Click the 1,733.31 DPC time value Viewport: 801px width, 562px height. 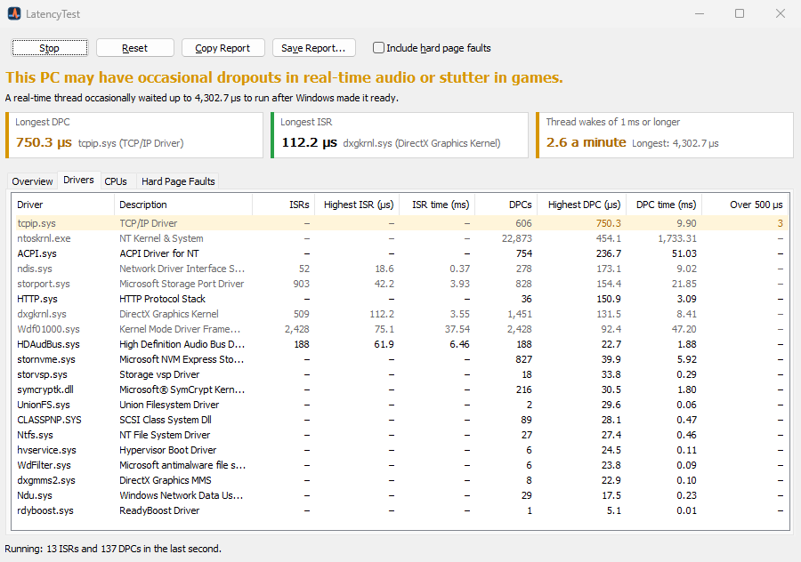677,238
